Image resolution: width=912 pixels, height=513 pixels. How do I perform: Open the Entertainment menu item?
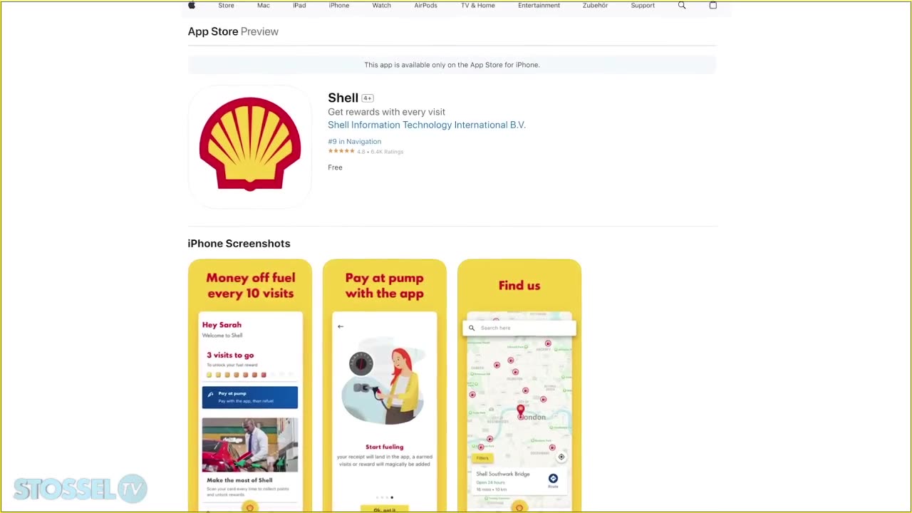click(539, 5)
